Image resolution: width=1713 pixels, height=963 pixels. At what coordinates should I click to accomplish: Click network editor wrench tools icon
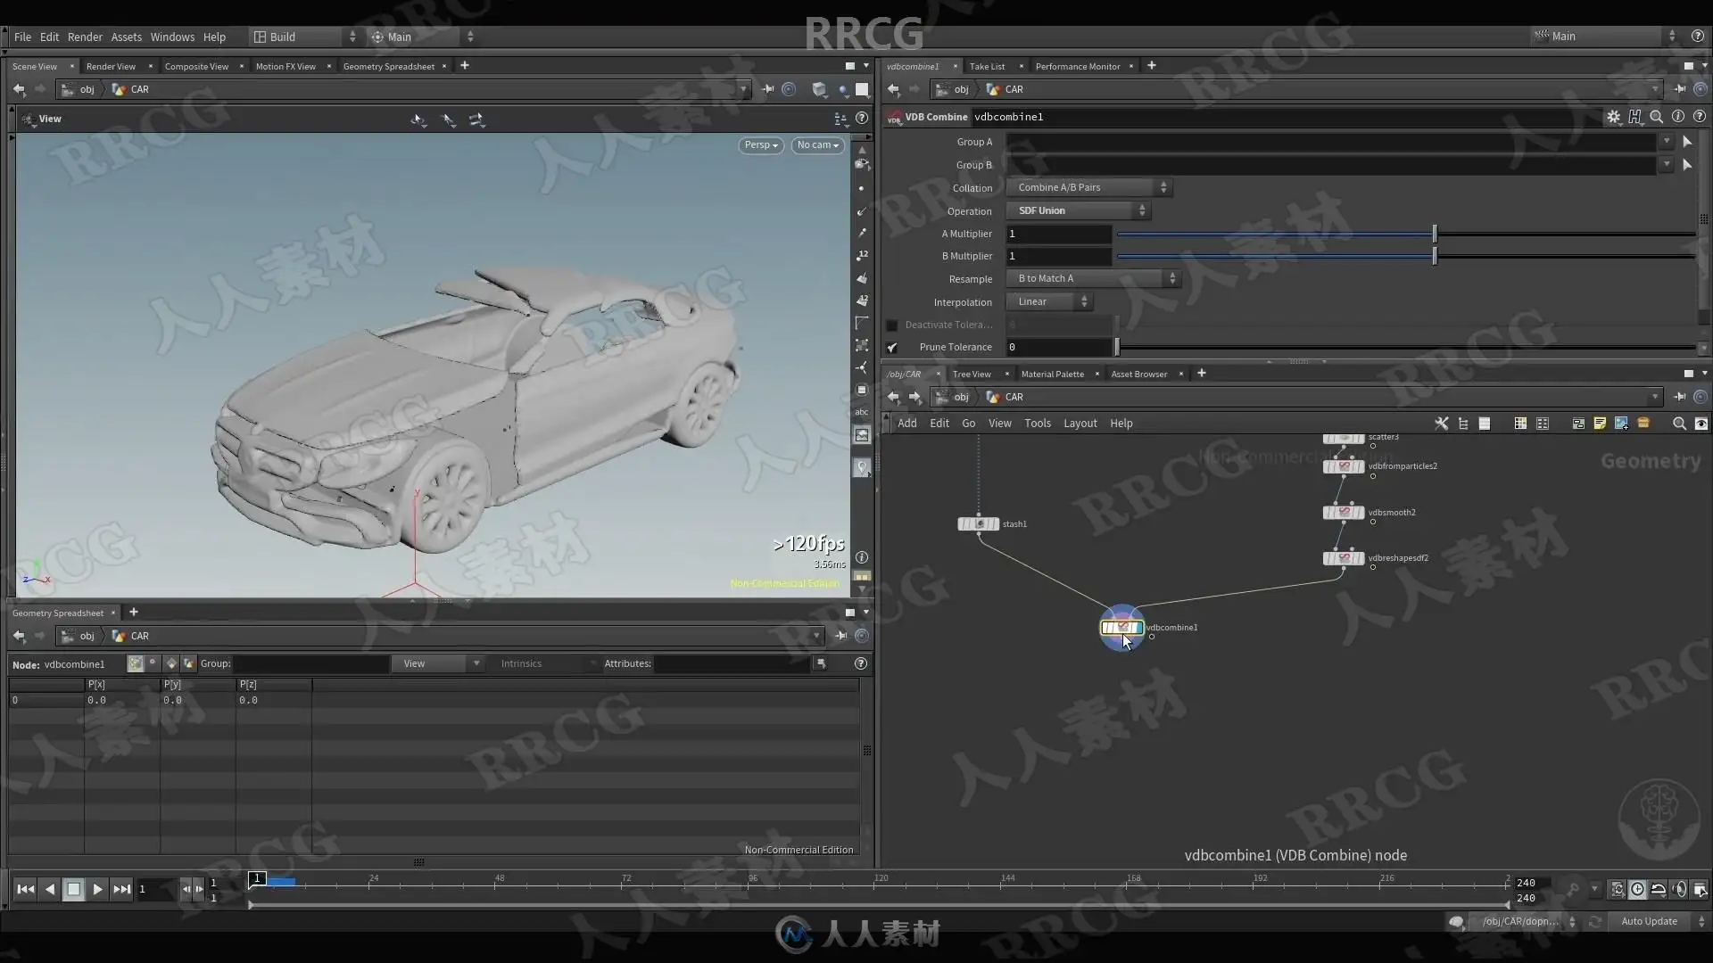(1441, 424)
